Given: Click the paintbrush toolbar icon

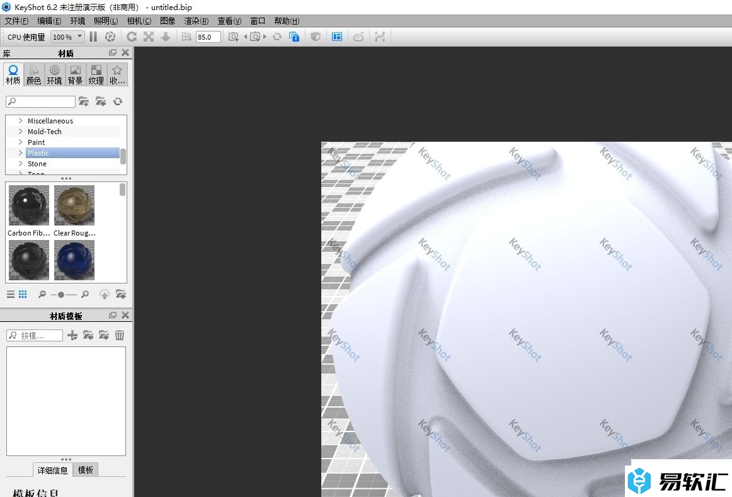Looking at the screenshot, I should [x=358, y=37].
